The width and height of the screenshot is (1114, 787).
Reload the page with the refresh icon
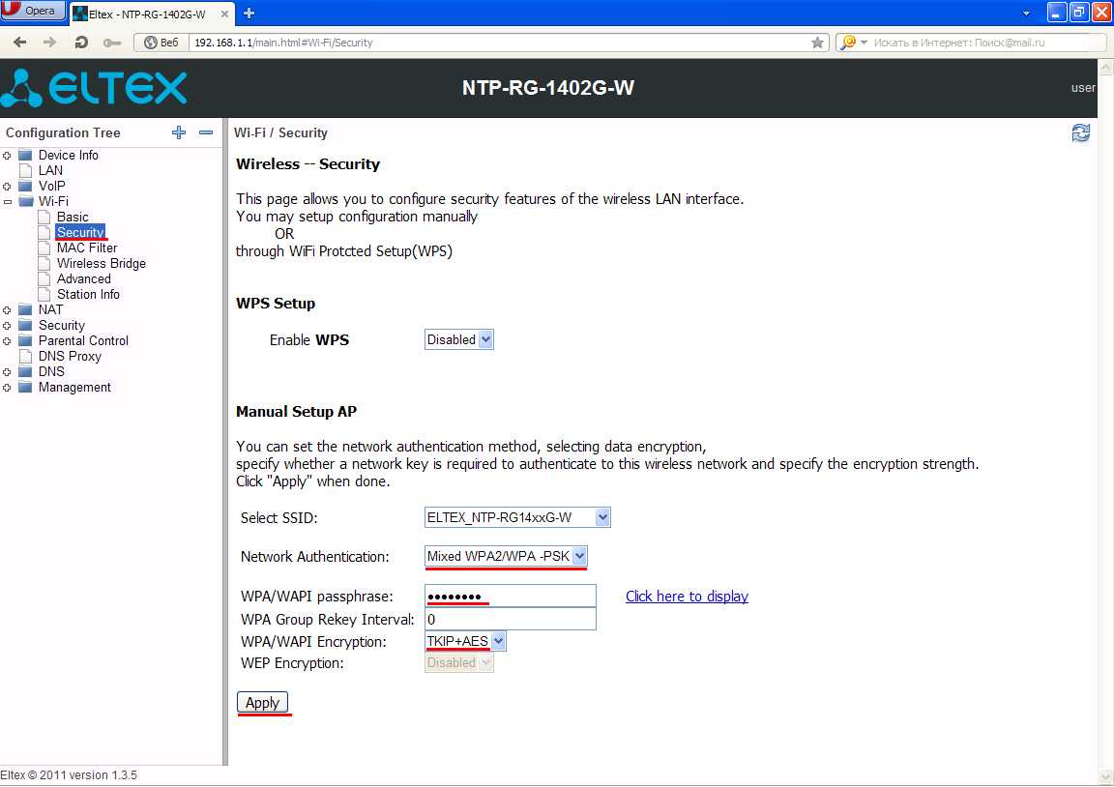[x=81, y=43]
